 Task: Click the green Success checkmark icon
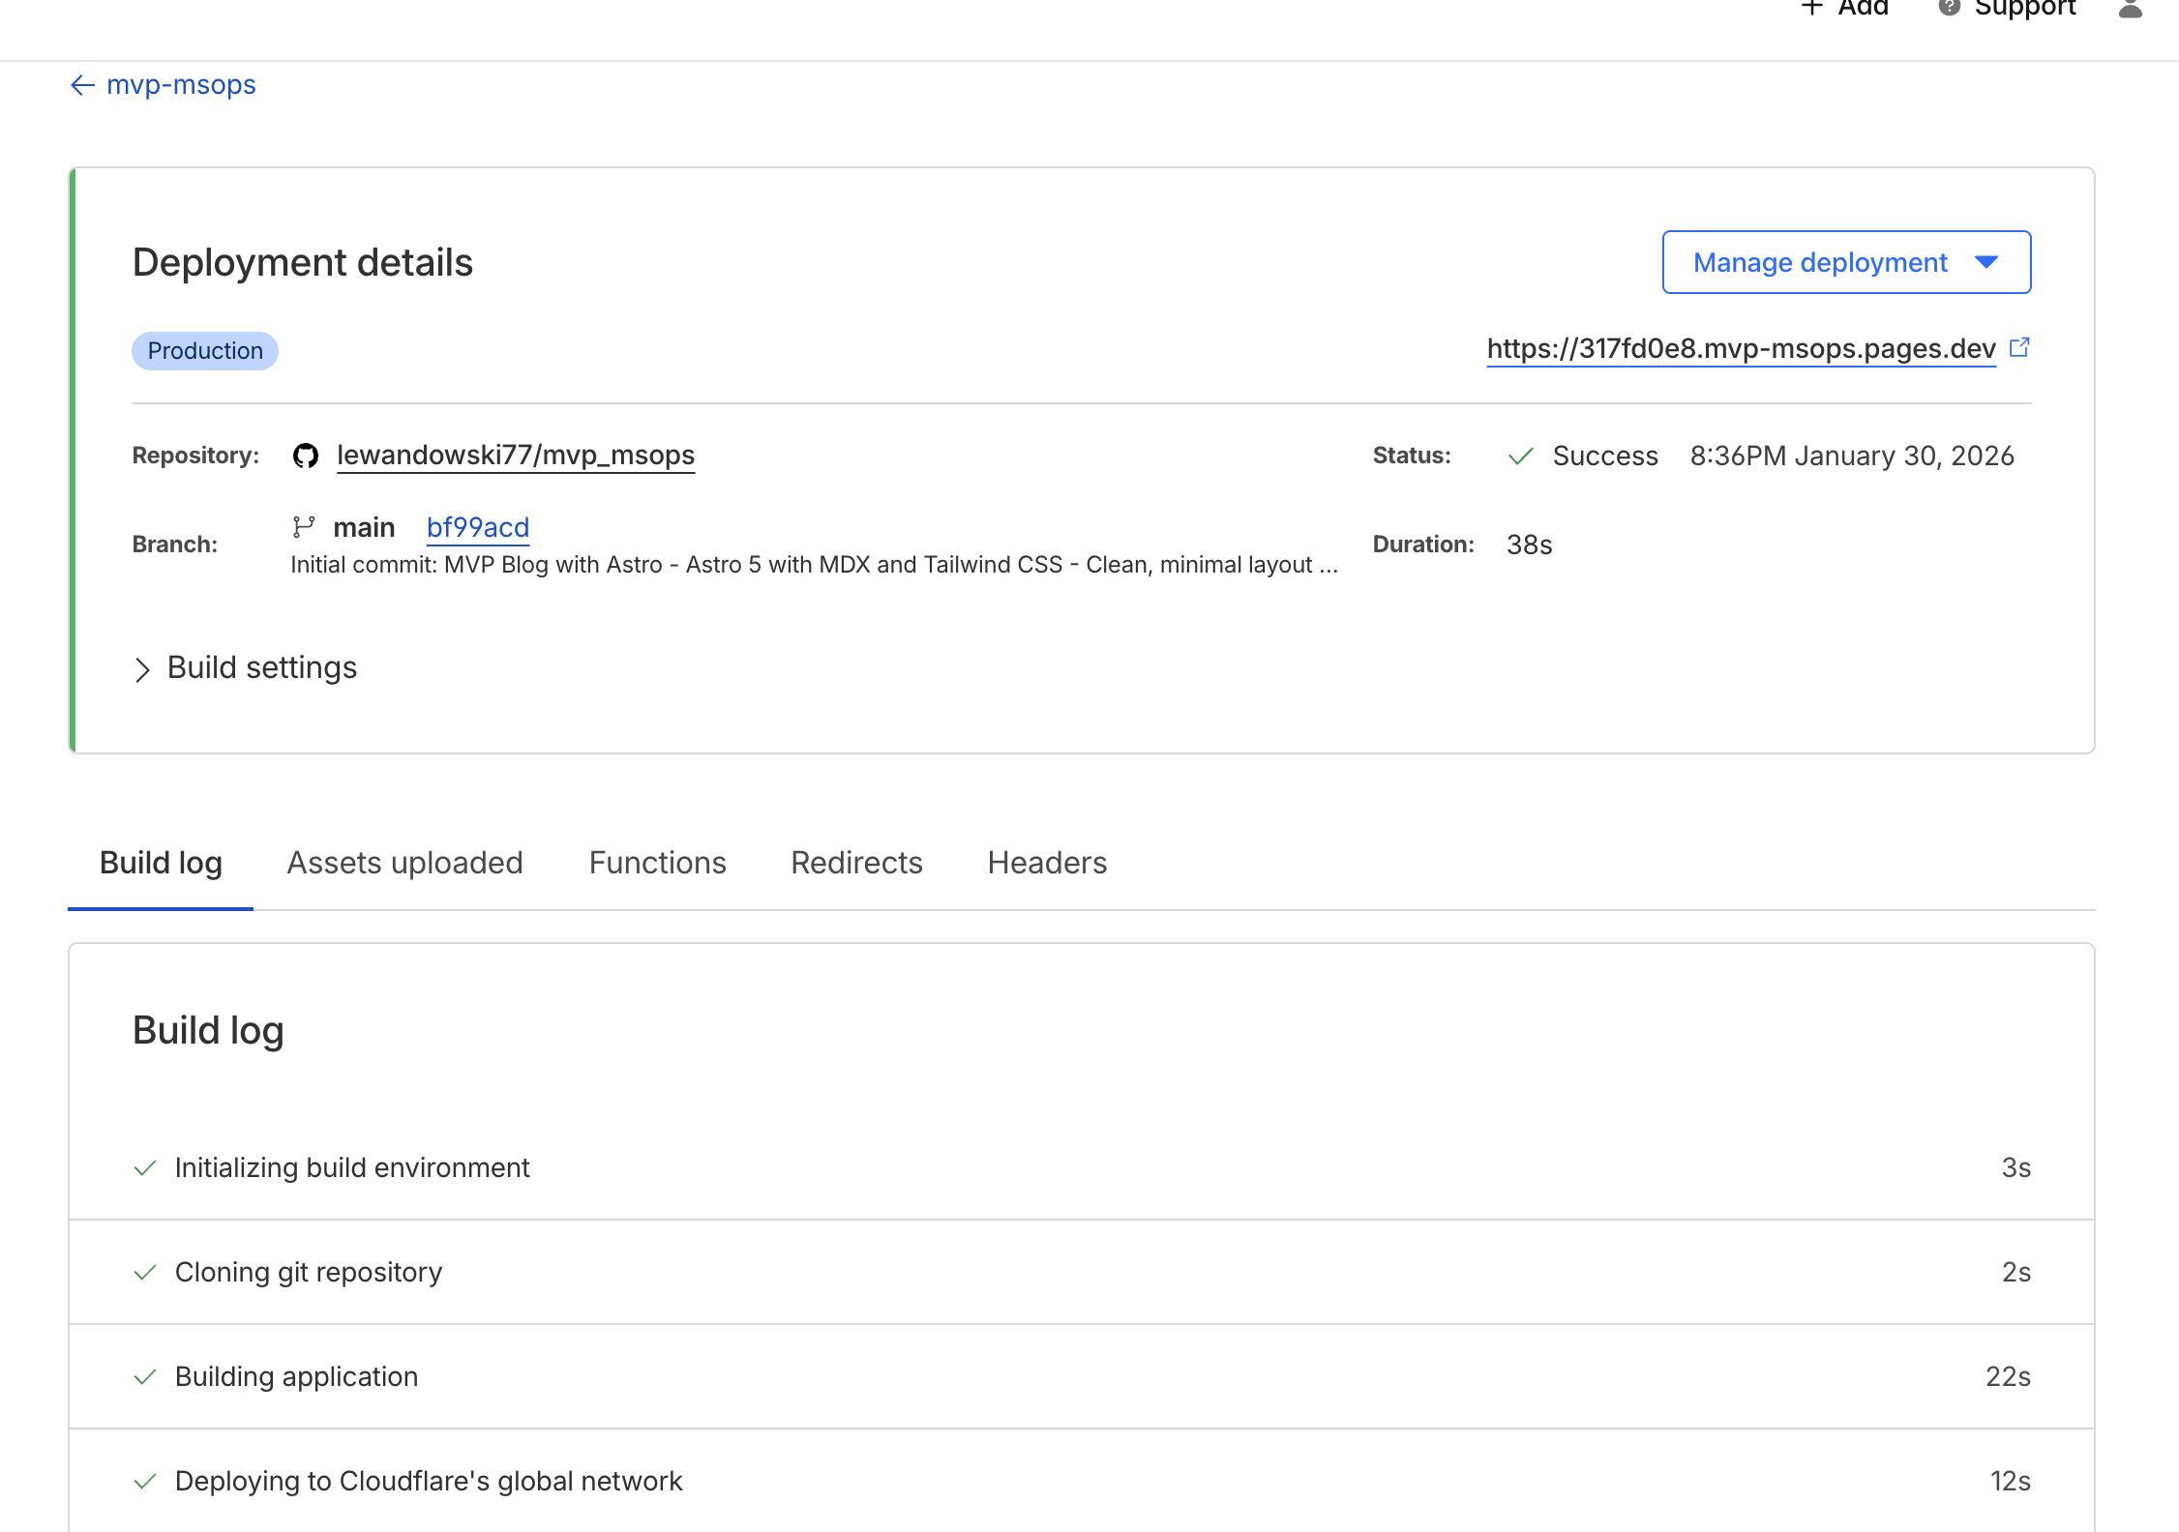click(1520, 457)
